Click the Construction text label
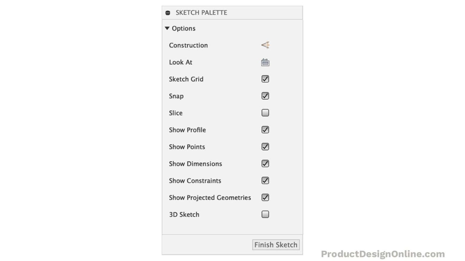The height and width of the screenshot is (261, 465). point(188,45)
